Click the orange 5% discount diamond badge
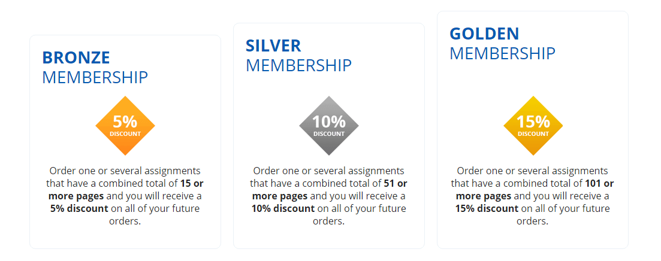This screenshot has width=661, height=261. pos(125,126)
